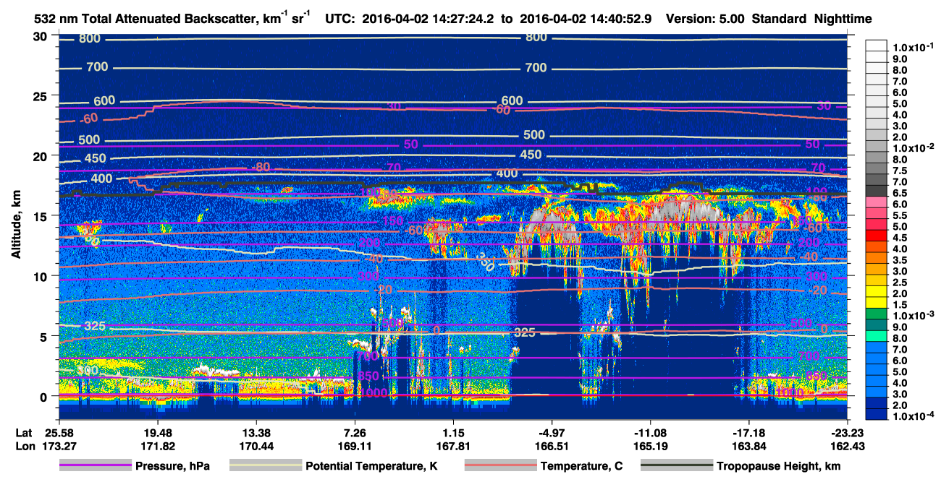Click the Pressure, hPa legend text

click(172, 466)
